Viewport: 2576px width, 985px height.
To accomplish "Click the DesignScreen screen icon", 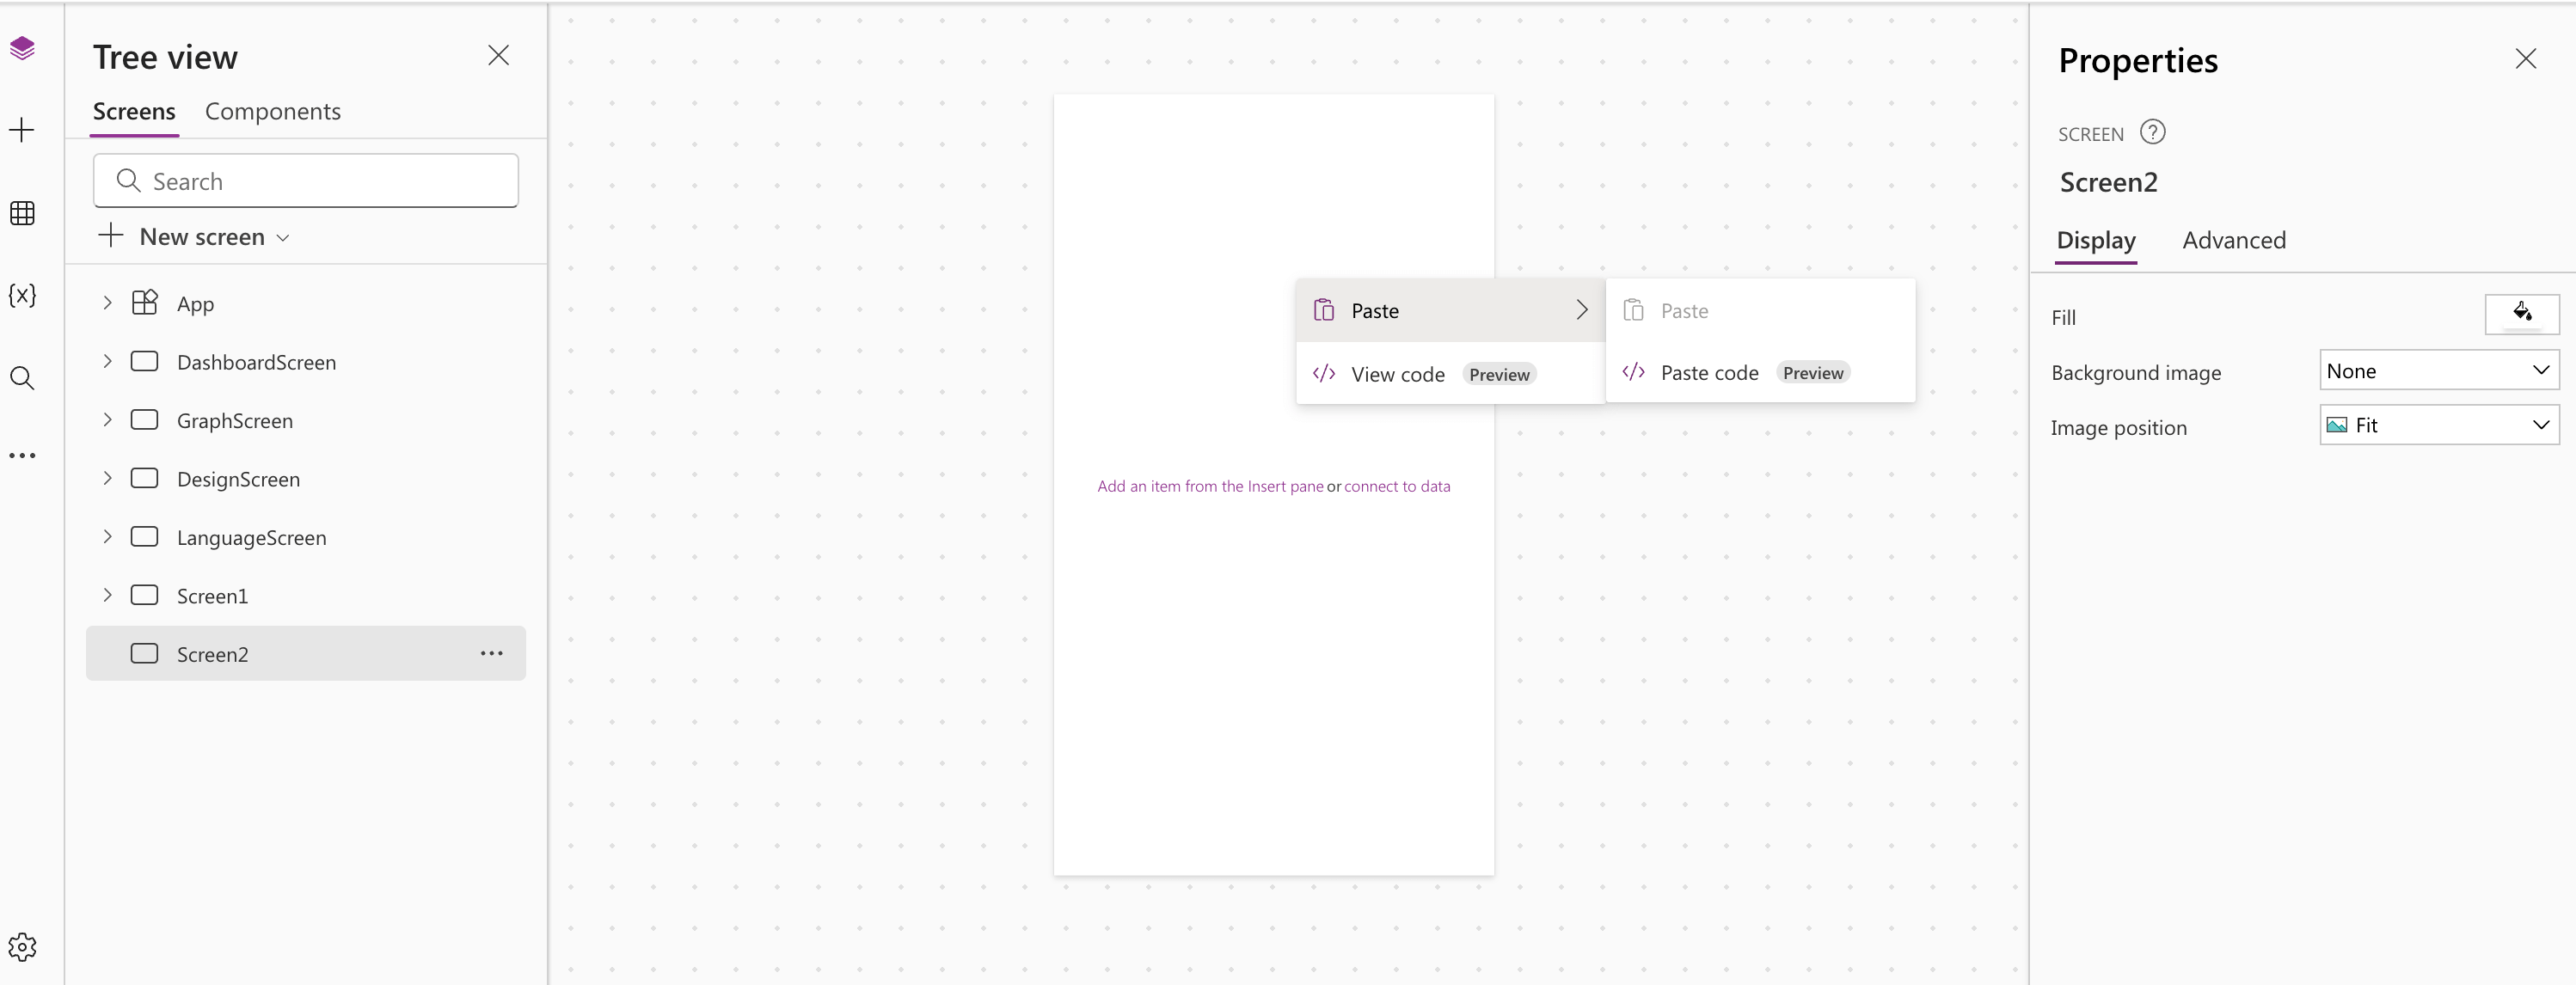I will [x=145, y=478].
